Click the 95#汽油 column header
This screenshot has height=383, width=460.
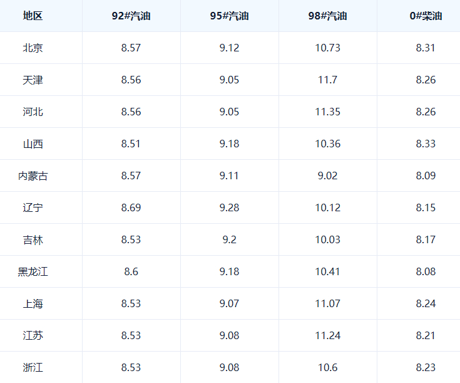[229, 16]
